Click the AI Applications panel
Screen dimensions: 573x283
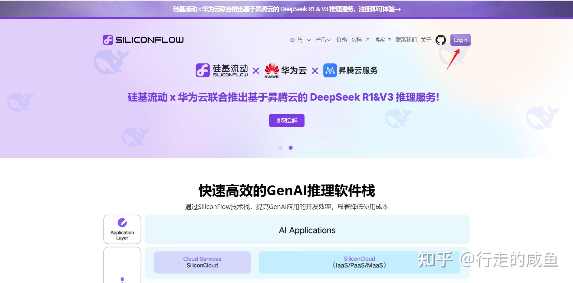pyautogui.click(x=307, y=230)
